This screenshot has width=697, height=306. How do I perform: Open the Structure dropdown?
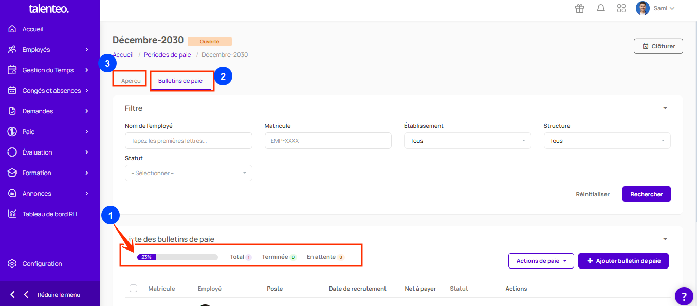coord(607,141)
